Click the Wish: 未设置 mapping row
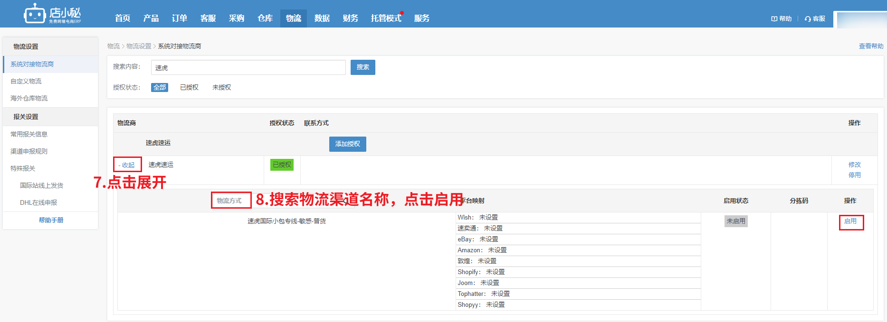Image resolution: width=887 pixels, height=322 pixels. coord(578,217)
